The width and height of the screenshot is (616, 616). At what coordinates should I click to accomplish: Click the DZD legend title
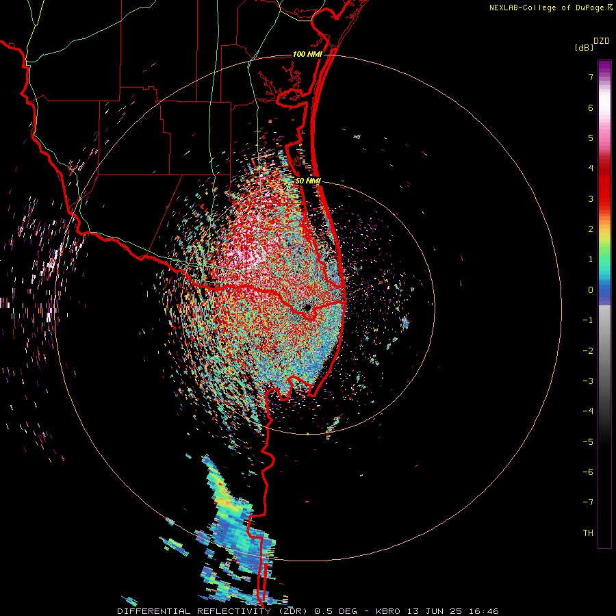pos(602,41)
